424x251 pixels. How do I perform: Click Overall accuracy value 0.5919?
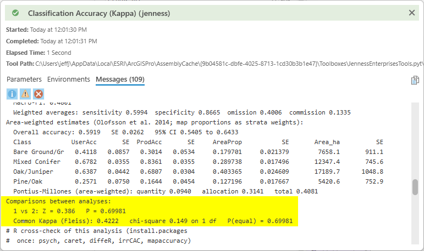pos(90,132)
